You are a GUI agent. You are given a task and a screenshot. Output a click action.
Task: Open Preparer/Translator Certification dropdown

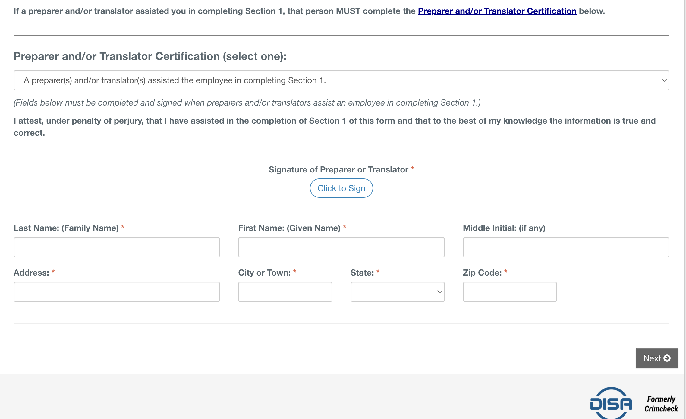click(341, 80)
